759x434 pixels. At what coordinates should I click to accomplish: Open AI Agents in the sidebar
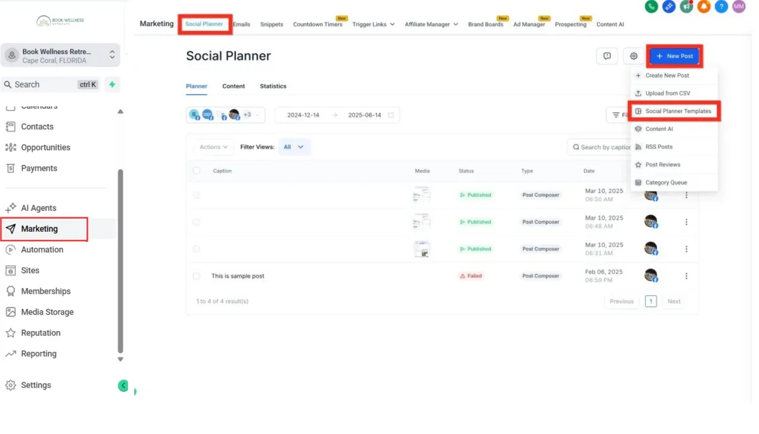tap(39, 208)
